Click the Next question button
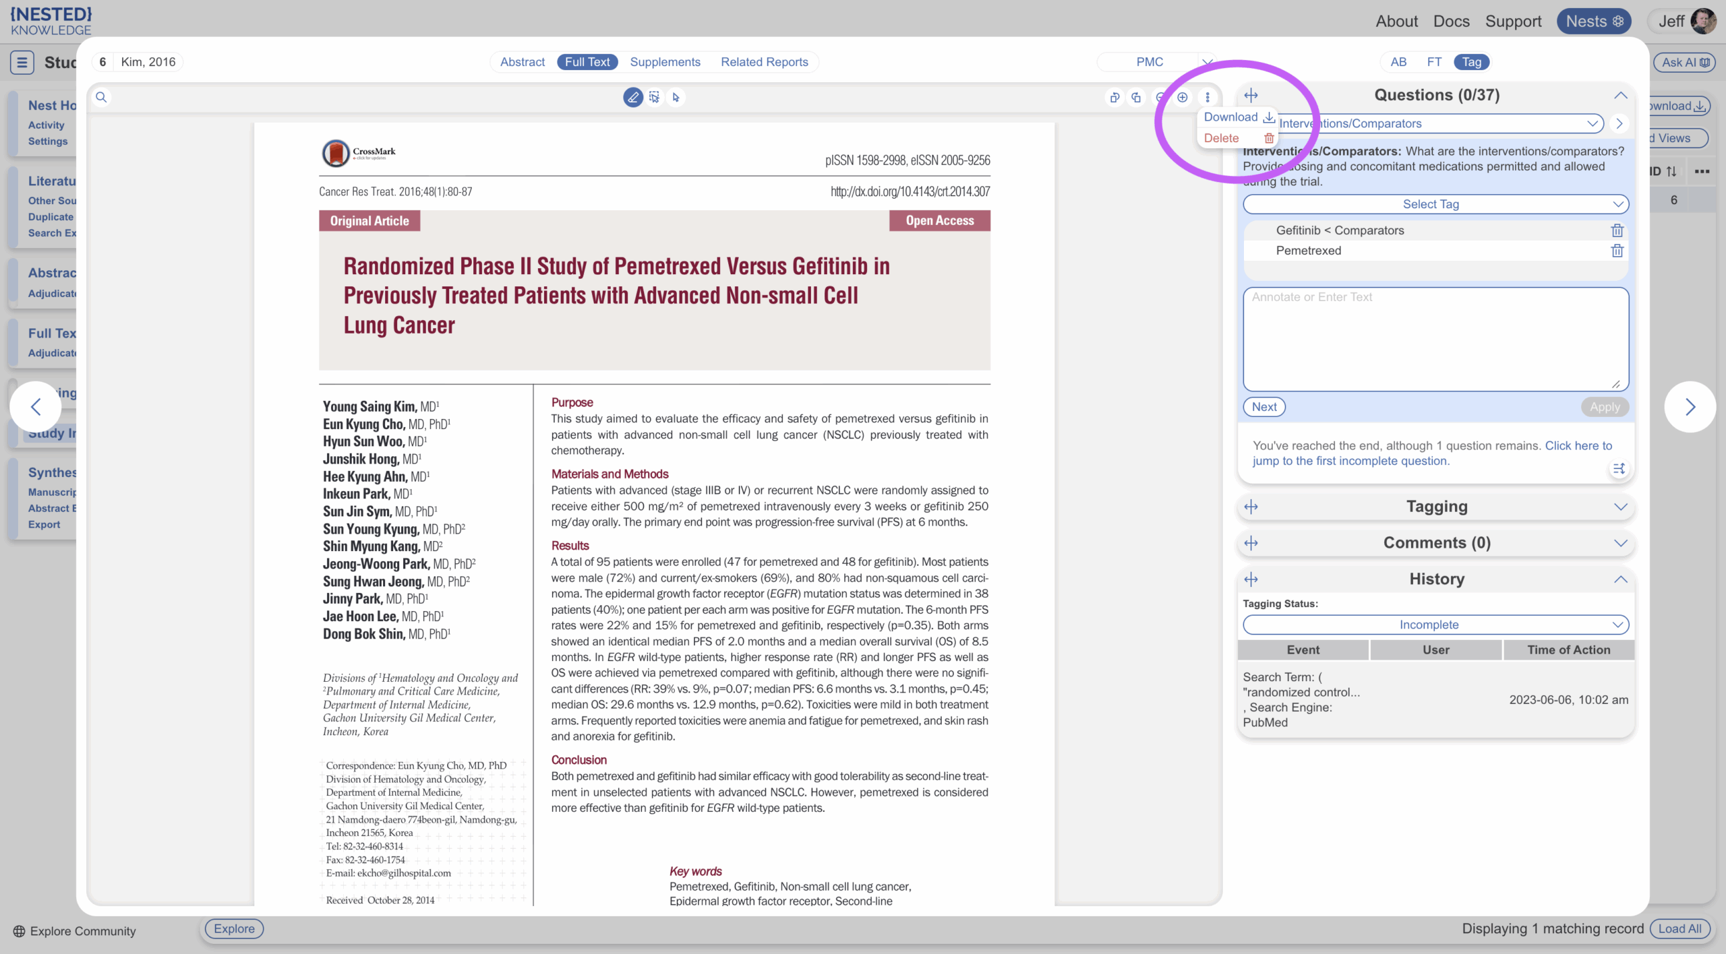 coord(1264,407)
